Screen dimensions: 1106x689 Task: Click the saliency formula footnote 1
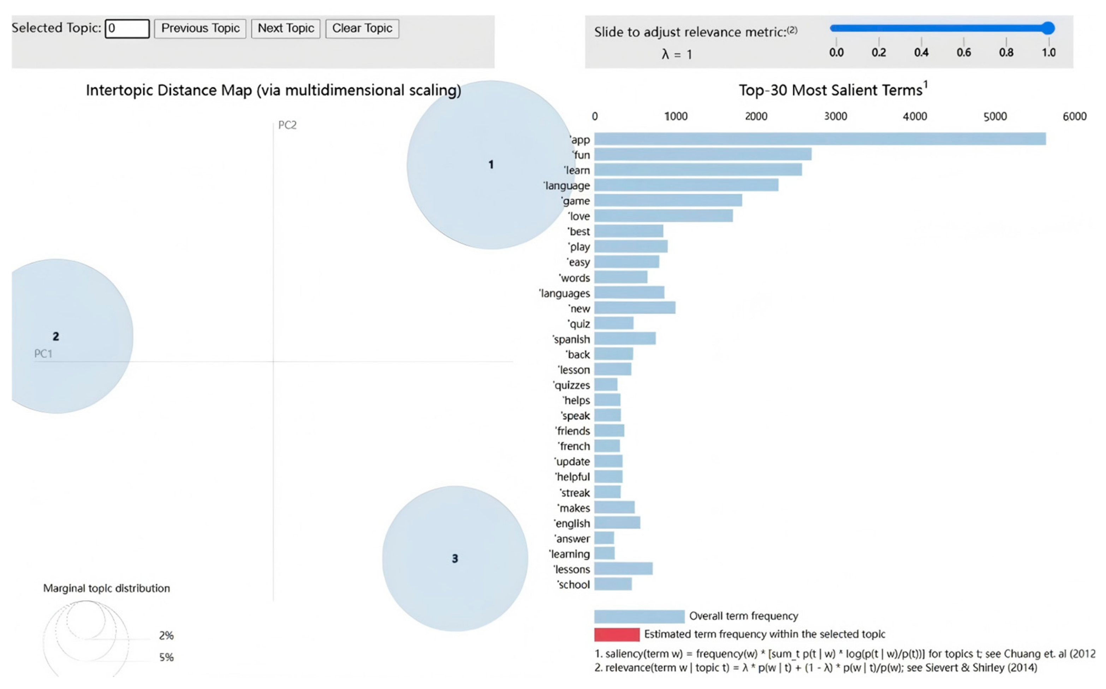[x=845, y=654]
